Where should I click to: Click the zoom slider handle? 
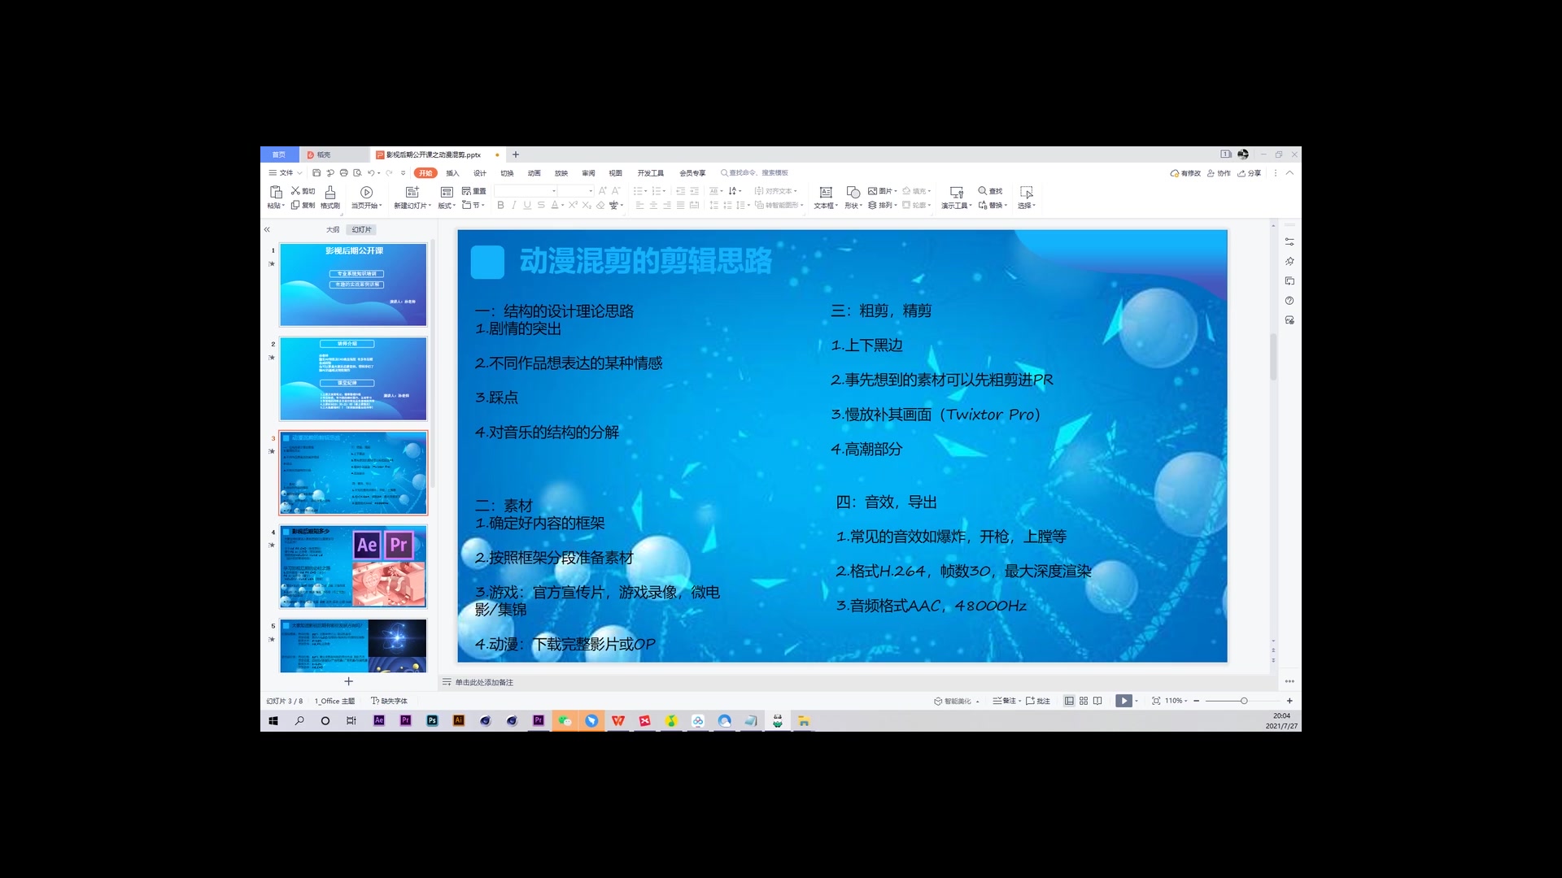click(1244, 701)
